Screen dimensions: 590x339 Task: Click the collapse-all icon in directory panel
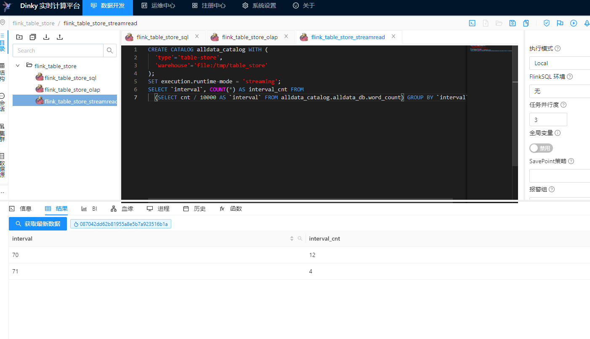pos(33,37)
